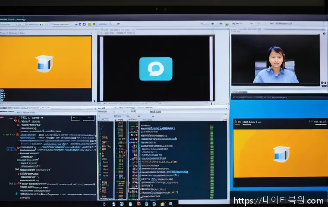This screenshot has width=328, height=207.
Task: Click the first icon on the bottom taskbar
Action: pos(104,204)
